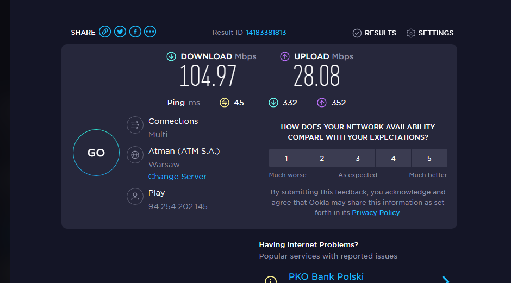Open the Change Server link
This screenshot has height=283, width=511.
point(177,177)
